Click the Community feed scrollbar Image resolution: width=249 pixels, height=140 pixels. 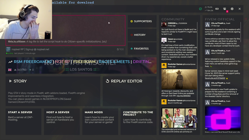[197, 63]
